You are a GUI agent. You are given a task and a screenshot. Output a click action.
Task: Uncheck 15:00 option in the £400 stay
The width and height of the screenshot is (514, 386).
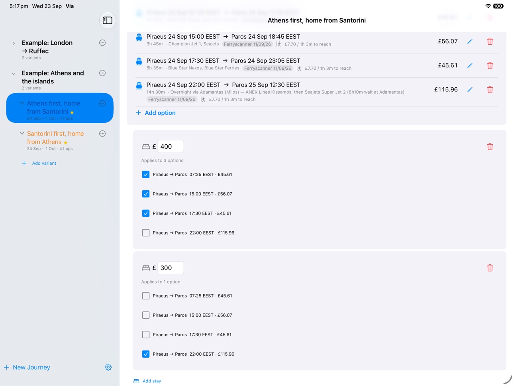pos(146,194)
